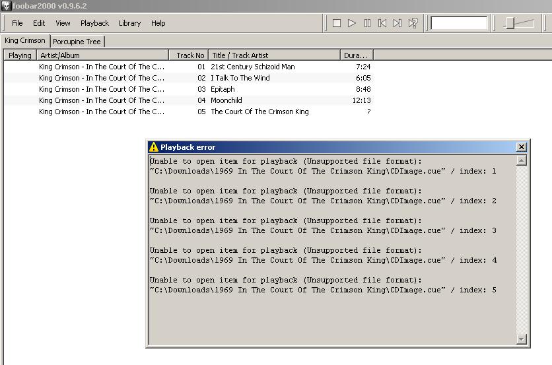Click the Playing column header
Image resolution: width=552 pixels, height=365 pixels.
[20, 55]
